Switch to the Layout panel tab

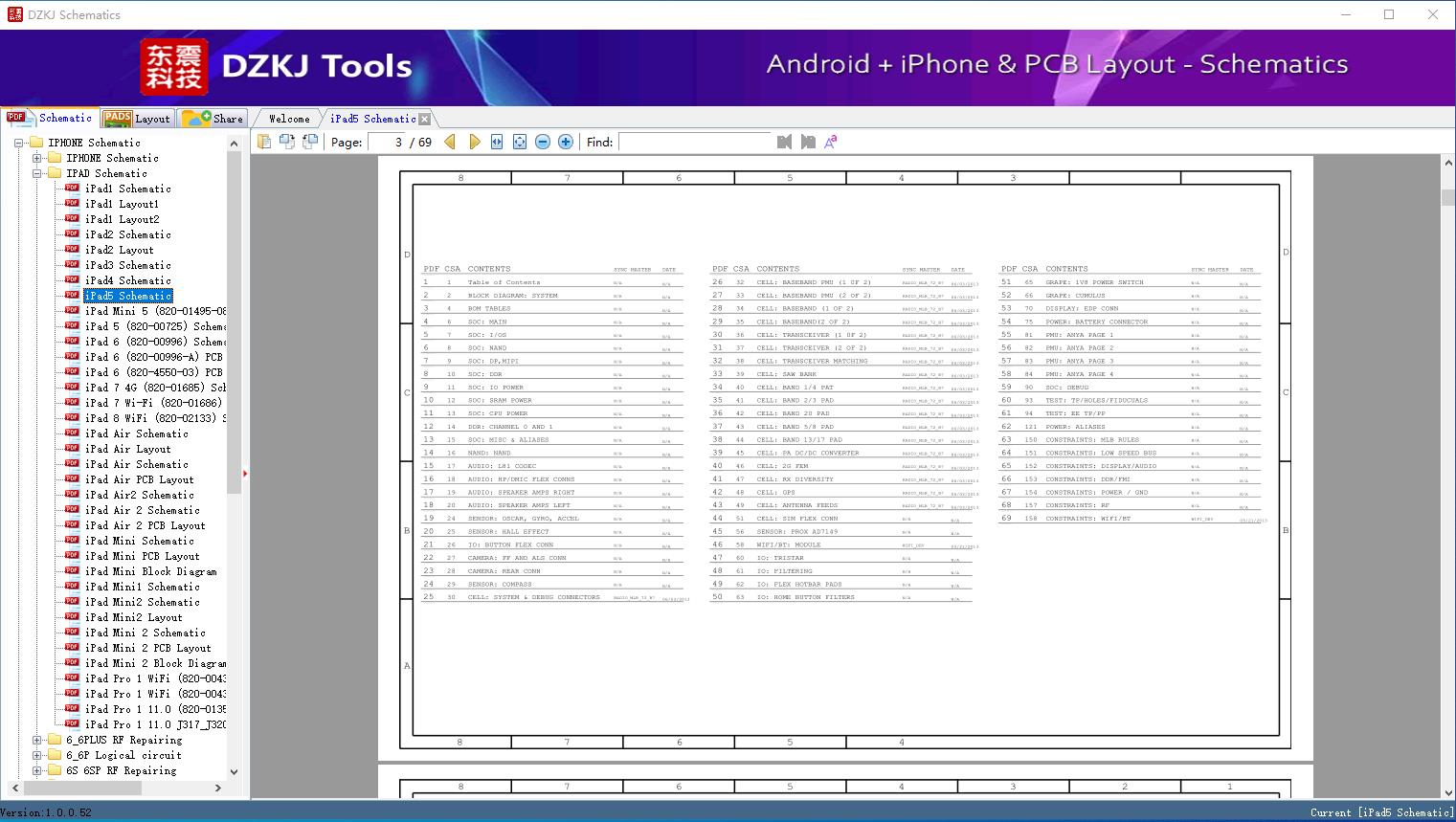137,119
